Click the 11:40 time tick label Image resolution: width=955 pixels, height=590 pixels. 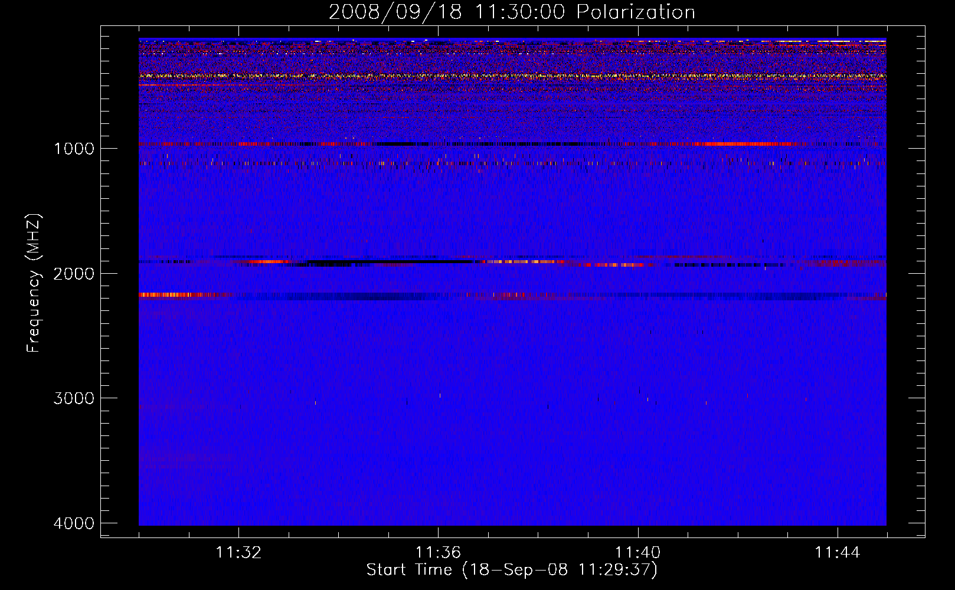pos(637,552)
